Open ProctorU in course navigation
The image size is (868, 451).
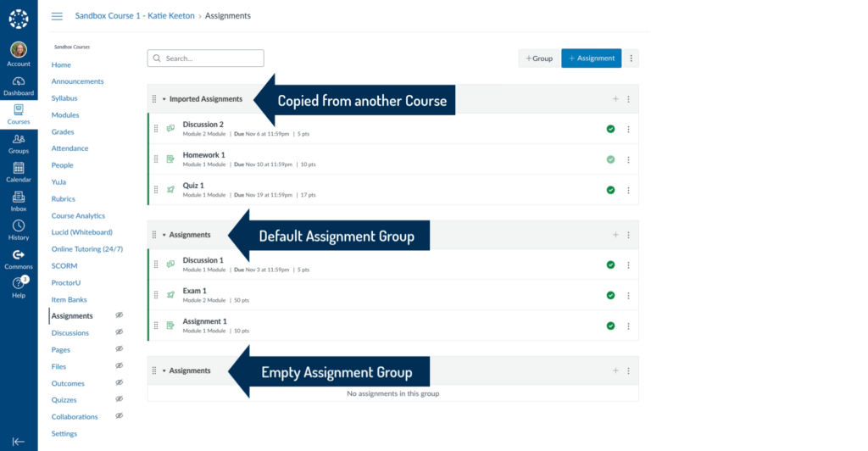click(66, 283)
